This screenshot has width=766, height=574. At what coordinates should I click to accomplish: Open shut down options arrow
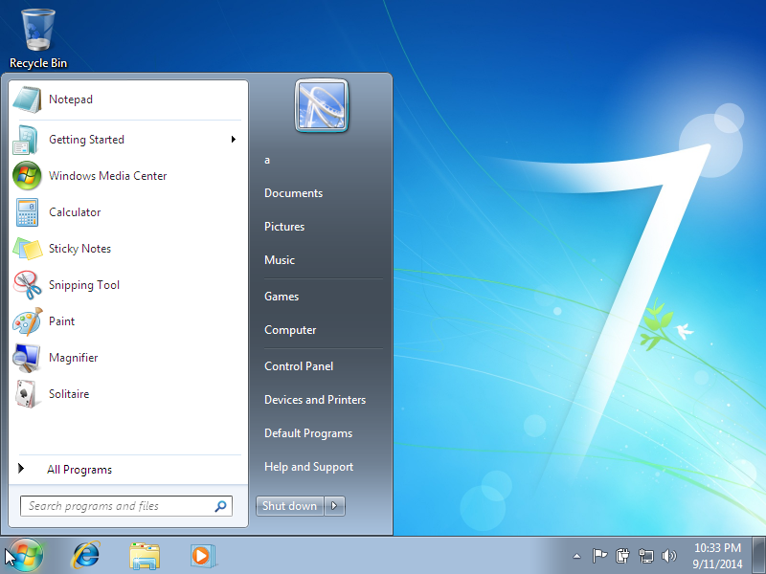[334, 506]
